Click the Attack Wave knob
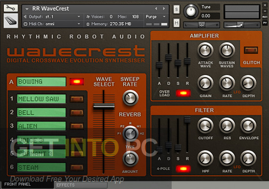Screen dimensions: 269x189 coord(205,50)
